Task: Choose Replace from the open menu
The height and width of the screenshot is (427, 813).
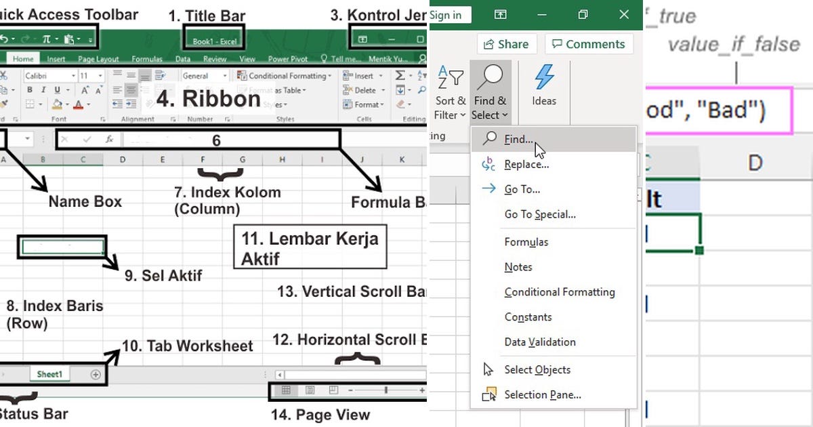Action: (526, 164)
